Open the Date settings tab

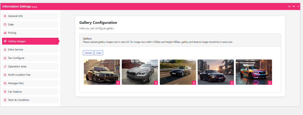[x=30, y=24]
